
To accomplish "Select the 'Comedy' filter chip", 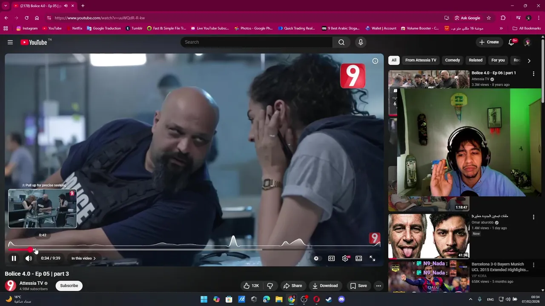I will (x=453, y=60).
